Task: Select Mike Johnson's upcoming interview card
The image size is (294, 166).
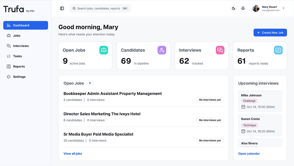Action: 260,101
